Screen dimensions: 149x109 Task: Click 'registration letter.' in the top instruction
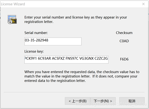(39, 22)
